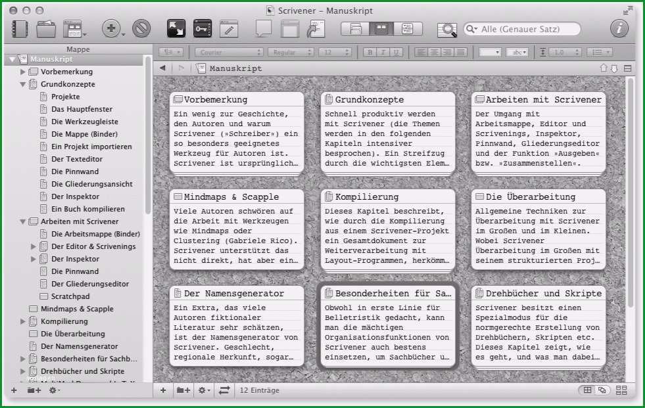The width and height of the screenshot is (645, 408).
Task: Open the project search magnifier icon
Action: [446, 30]
